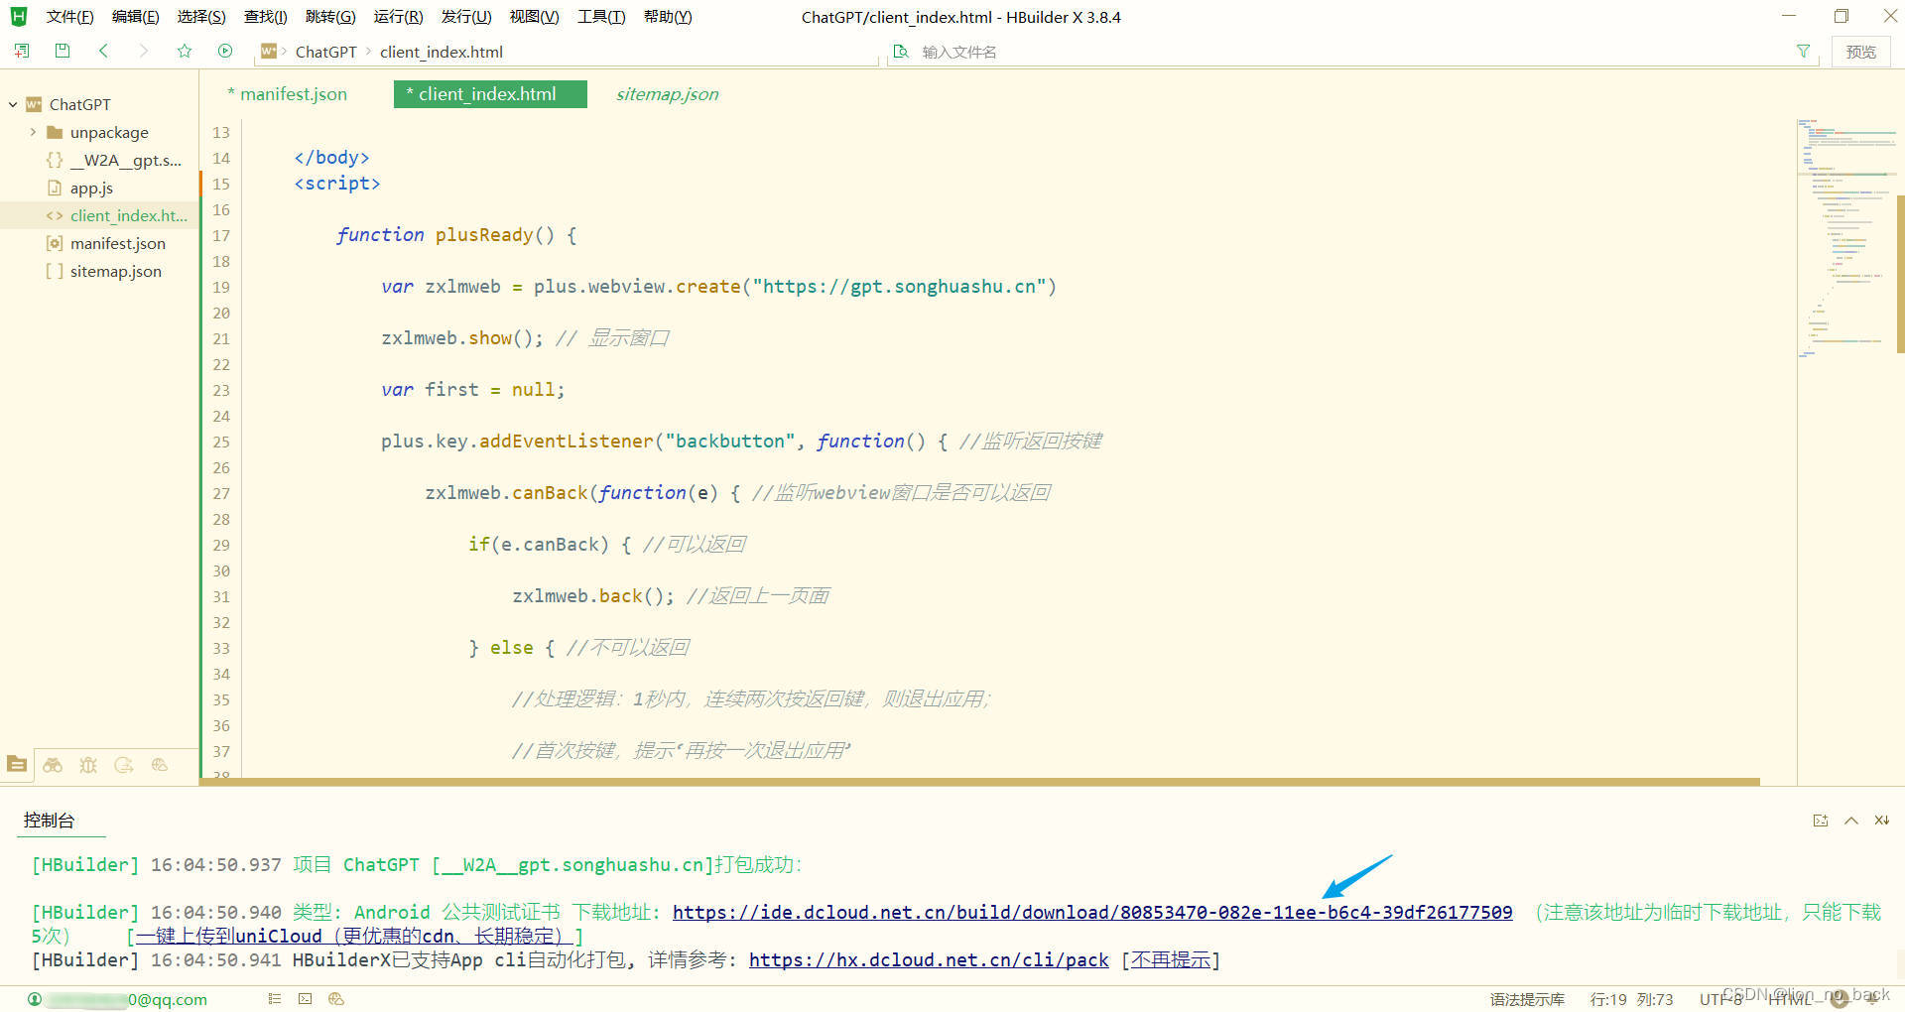This screenshot has height=1012, width=1905.
Task: Open the ide.dcloud.net.cn download link
Action: pyautogui.click(x=1092, y=912)
